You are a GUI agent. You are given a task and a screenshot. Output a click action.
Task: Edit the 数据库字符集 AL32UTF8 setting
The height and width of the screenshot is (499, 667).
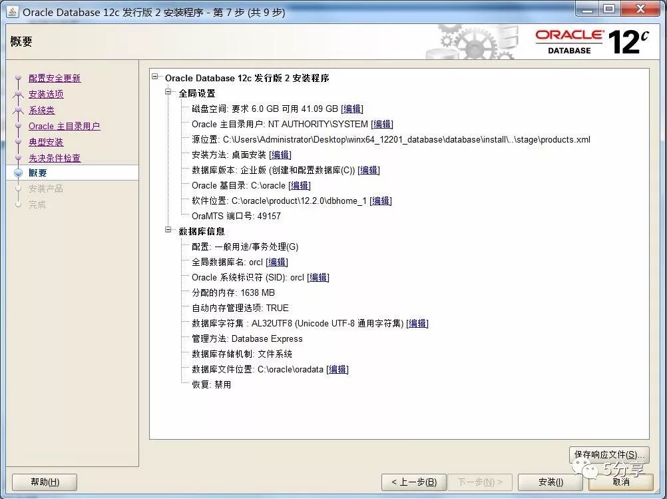click(417, 324)
